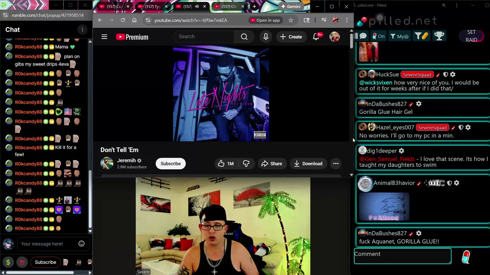This screenshot has height=275, width=490.
Task: Toggle the Pilled 'On' switch
Action: pos(378,36)
